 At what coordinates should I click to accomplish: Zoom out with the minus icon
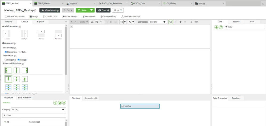point(185,22)
